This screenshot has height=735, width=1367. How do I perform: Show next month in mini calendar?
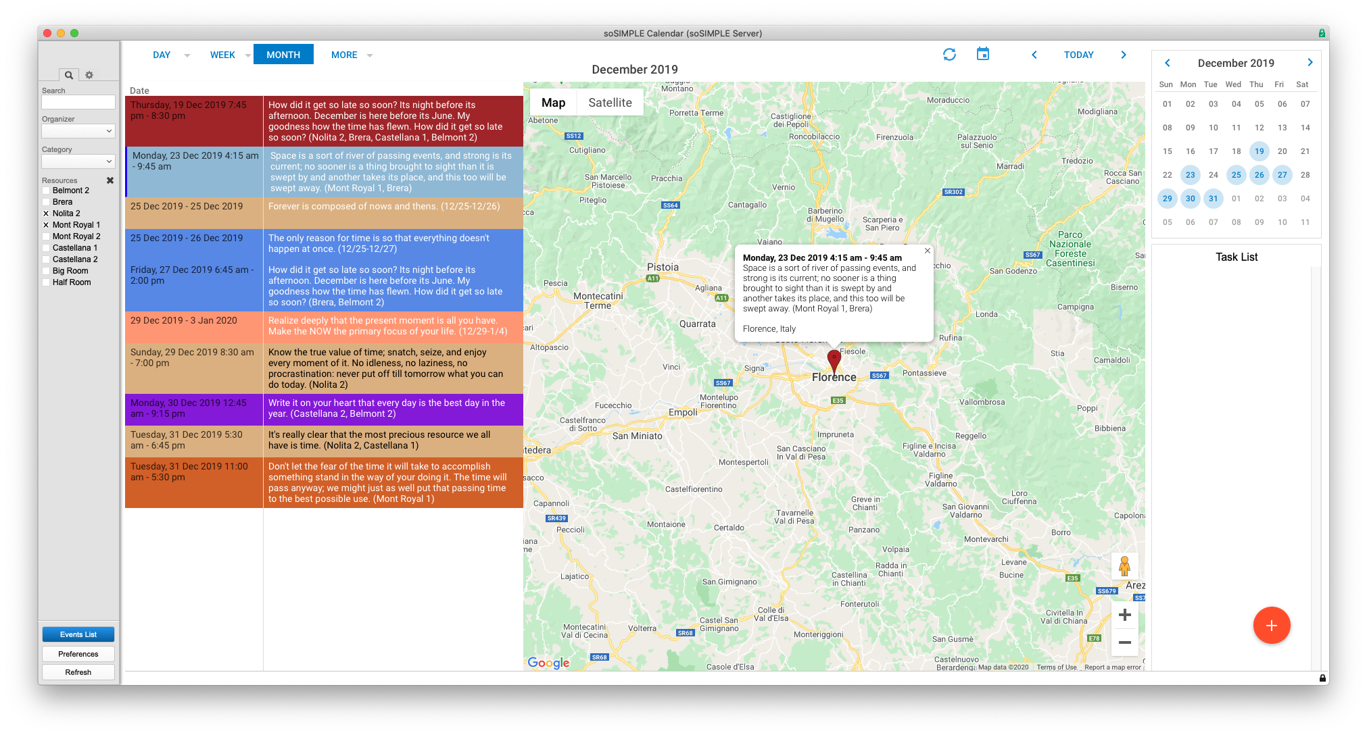coord(1310,62)
